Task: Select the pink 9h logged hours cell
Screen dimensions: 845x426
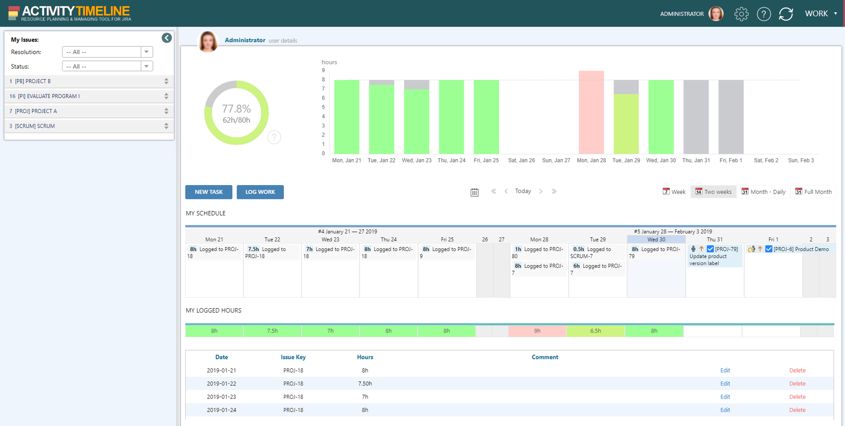Action: click(x=537, y=331)
